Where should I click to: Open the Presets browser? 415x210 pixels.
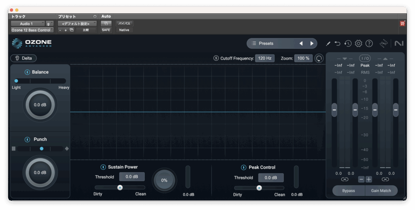[x=272, y=43]
